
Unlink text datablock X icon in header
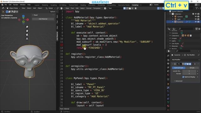133,8
